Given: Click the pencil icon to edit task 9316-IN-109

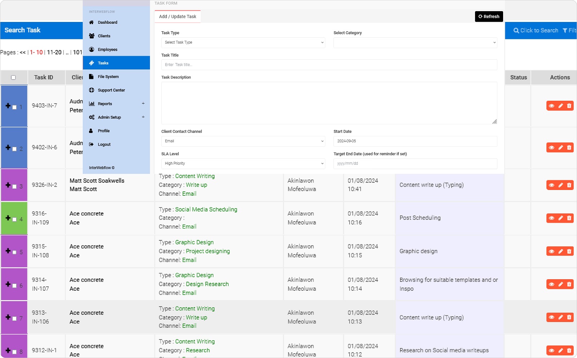Looking at the screenshot, I should pos(560,218).
